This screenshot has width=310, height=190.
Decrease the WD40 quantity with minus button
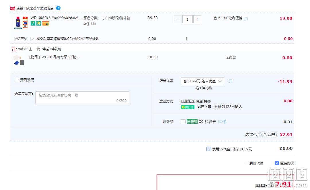tap(178, 19)
